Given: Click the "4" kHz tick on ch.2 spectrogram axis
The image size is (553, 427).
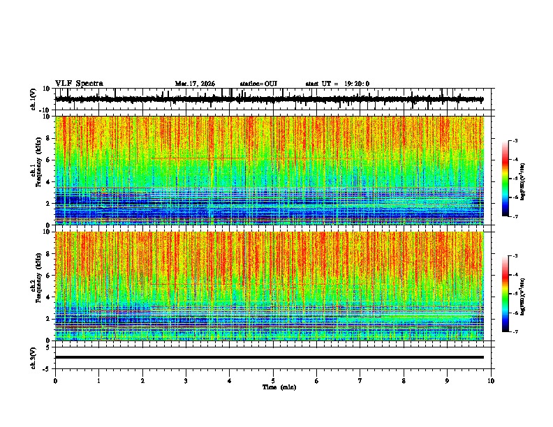Looking at the screenshot, I should point(48,297).
